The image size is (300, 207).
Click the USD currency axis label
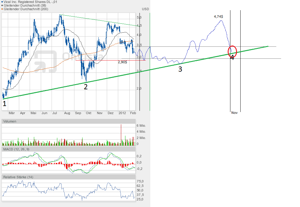point(145,9)
